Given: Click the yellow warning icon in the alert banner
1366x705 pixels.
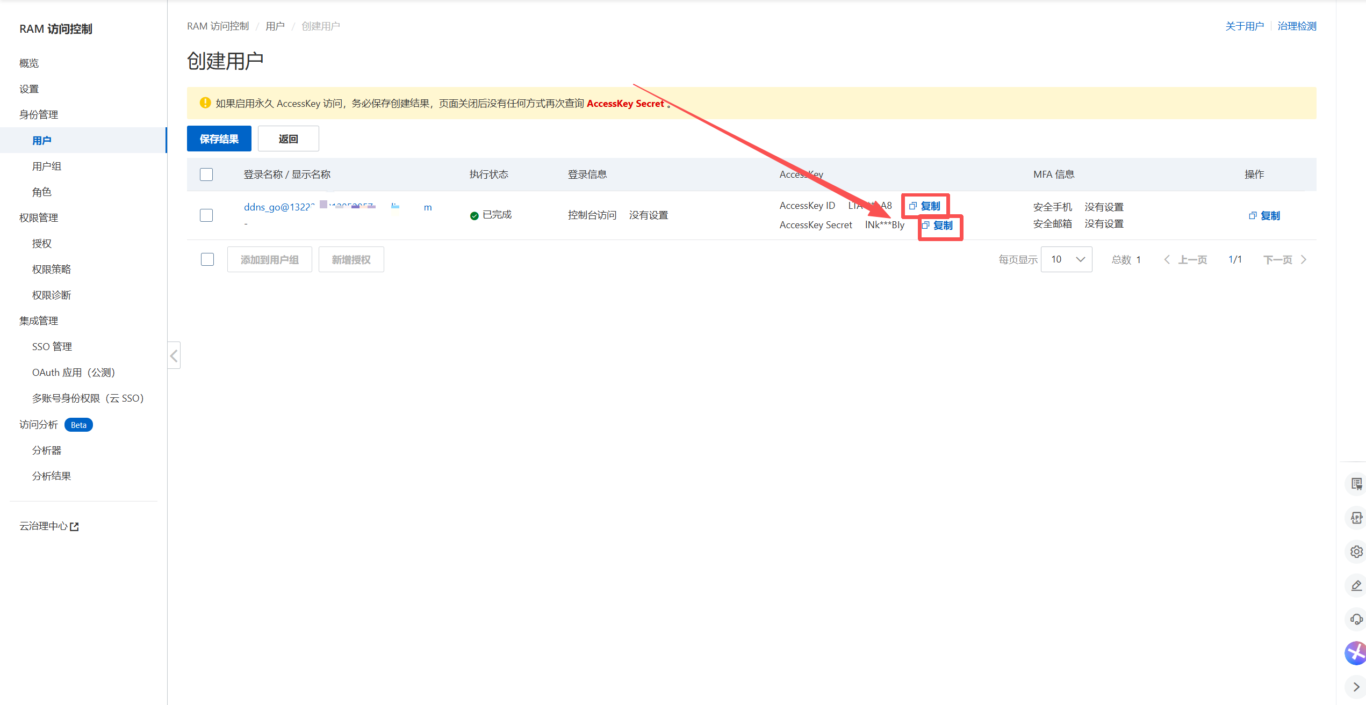Looking at the screenshot, I should (205, 103).
